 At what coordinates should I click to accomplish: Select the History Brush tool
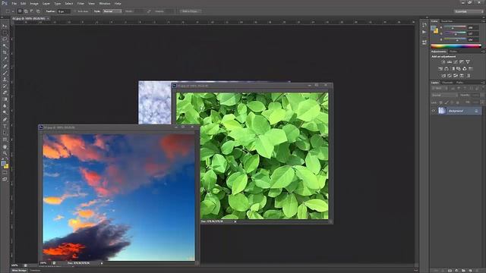(x=5, y=86)
